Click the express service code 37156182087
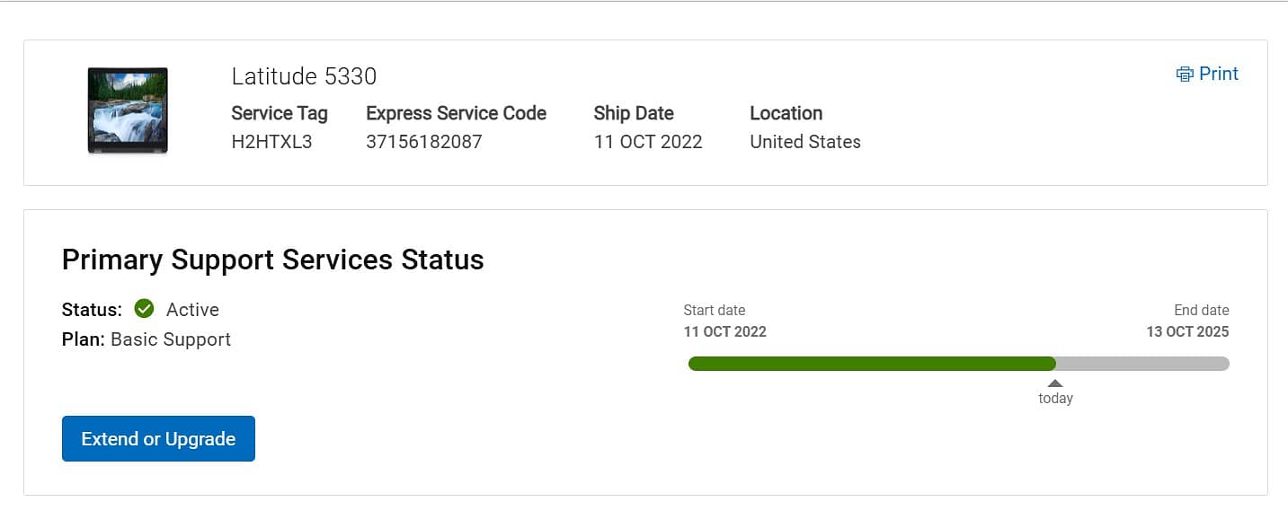This screenshot has width=1288, height=528. (x=424, y=142)
